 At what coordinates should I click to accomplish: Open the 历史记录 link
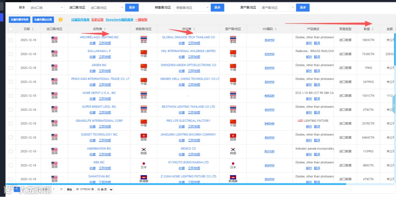pyautogui.click(x=97, y=19)
